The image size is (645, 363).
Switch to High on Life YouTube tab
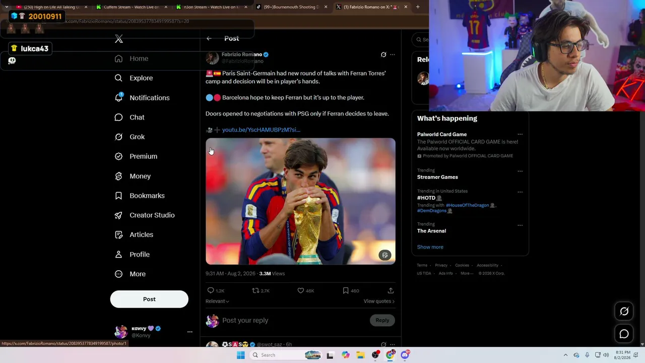tap(52, 7)
